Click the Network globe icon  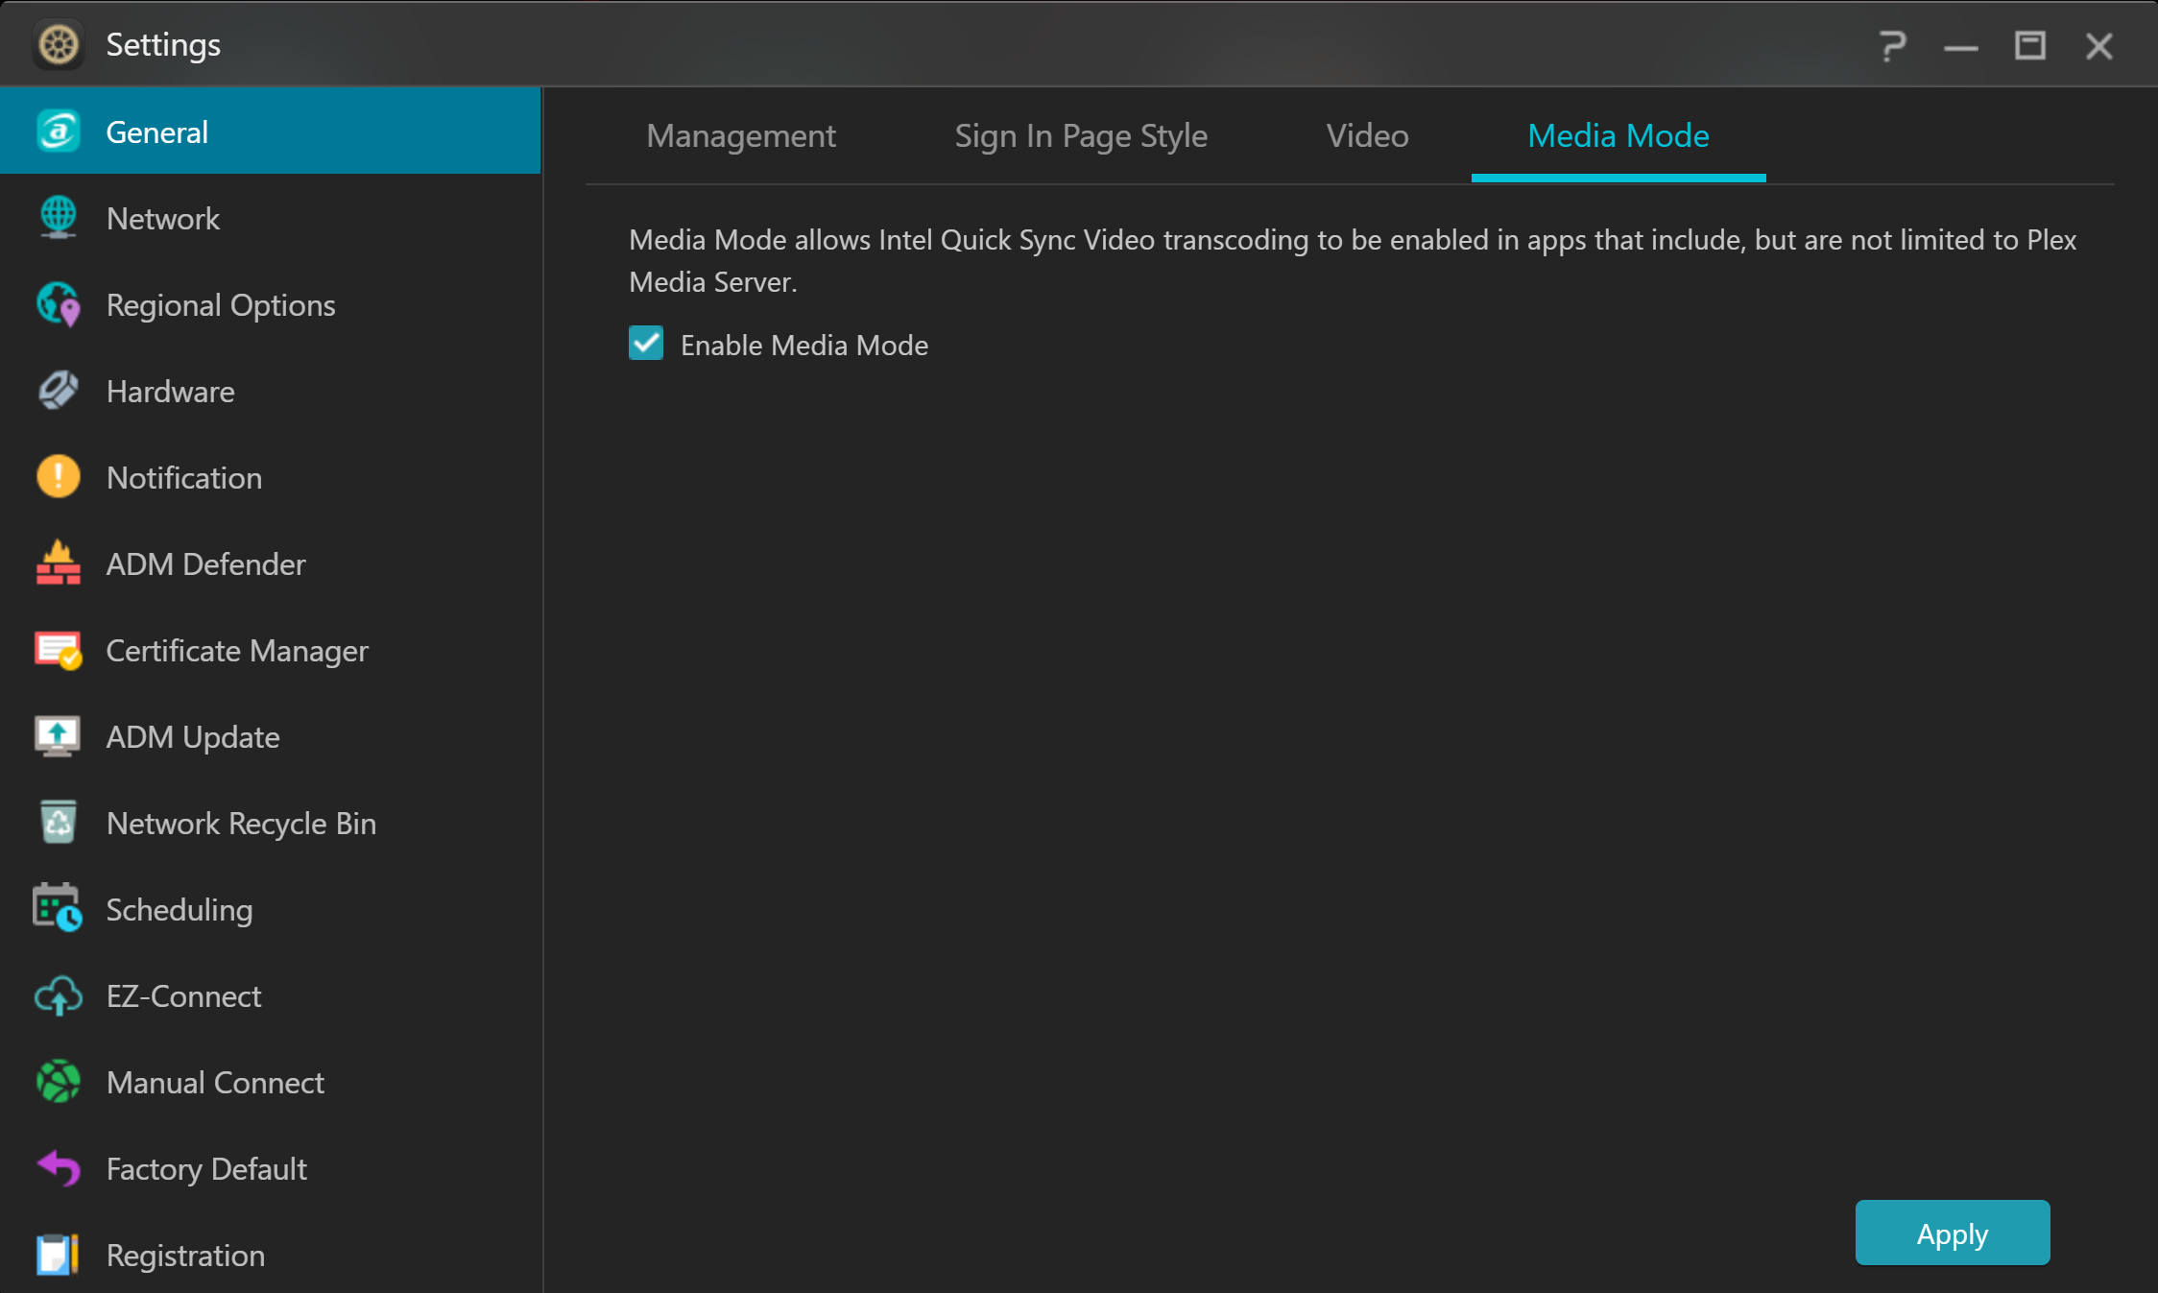click(59, 218)
